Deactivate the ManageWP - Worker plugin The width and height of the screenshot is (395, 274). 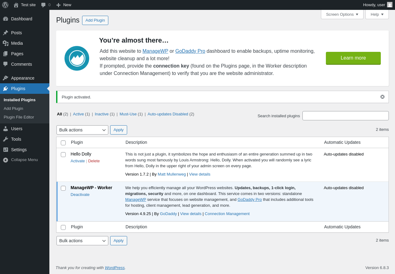tap(80, 195)
